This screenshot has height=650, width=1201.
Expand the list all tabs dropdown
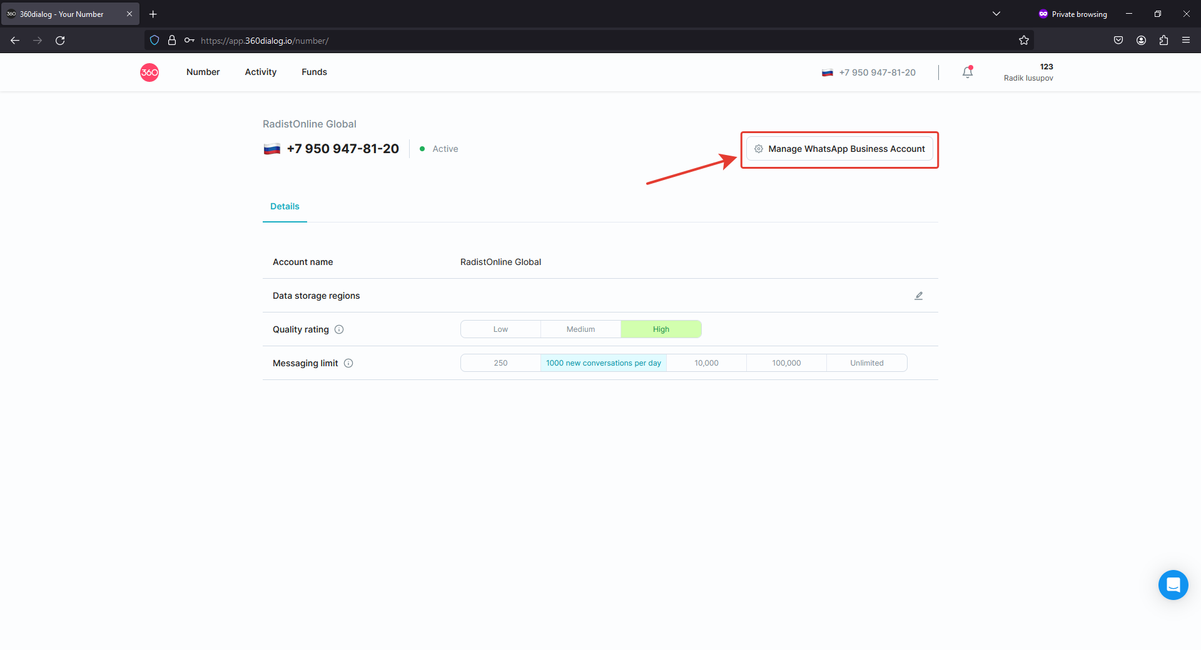(x=996, y=14)
